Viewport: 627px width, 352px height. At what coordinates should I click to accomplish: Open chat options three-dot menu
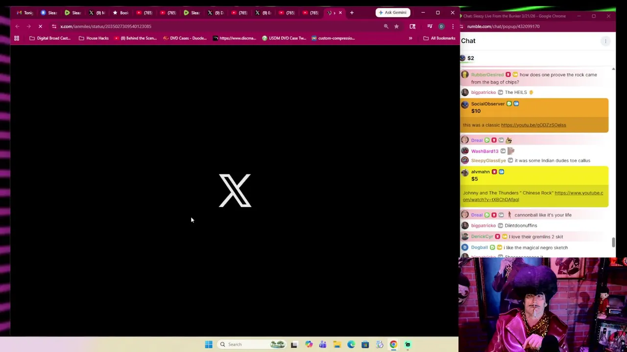(x=605, y=41)
